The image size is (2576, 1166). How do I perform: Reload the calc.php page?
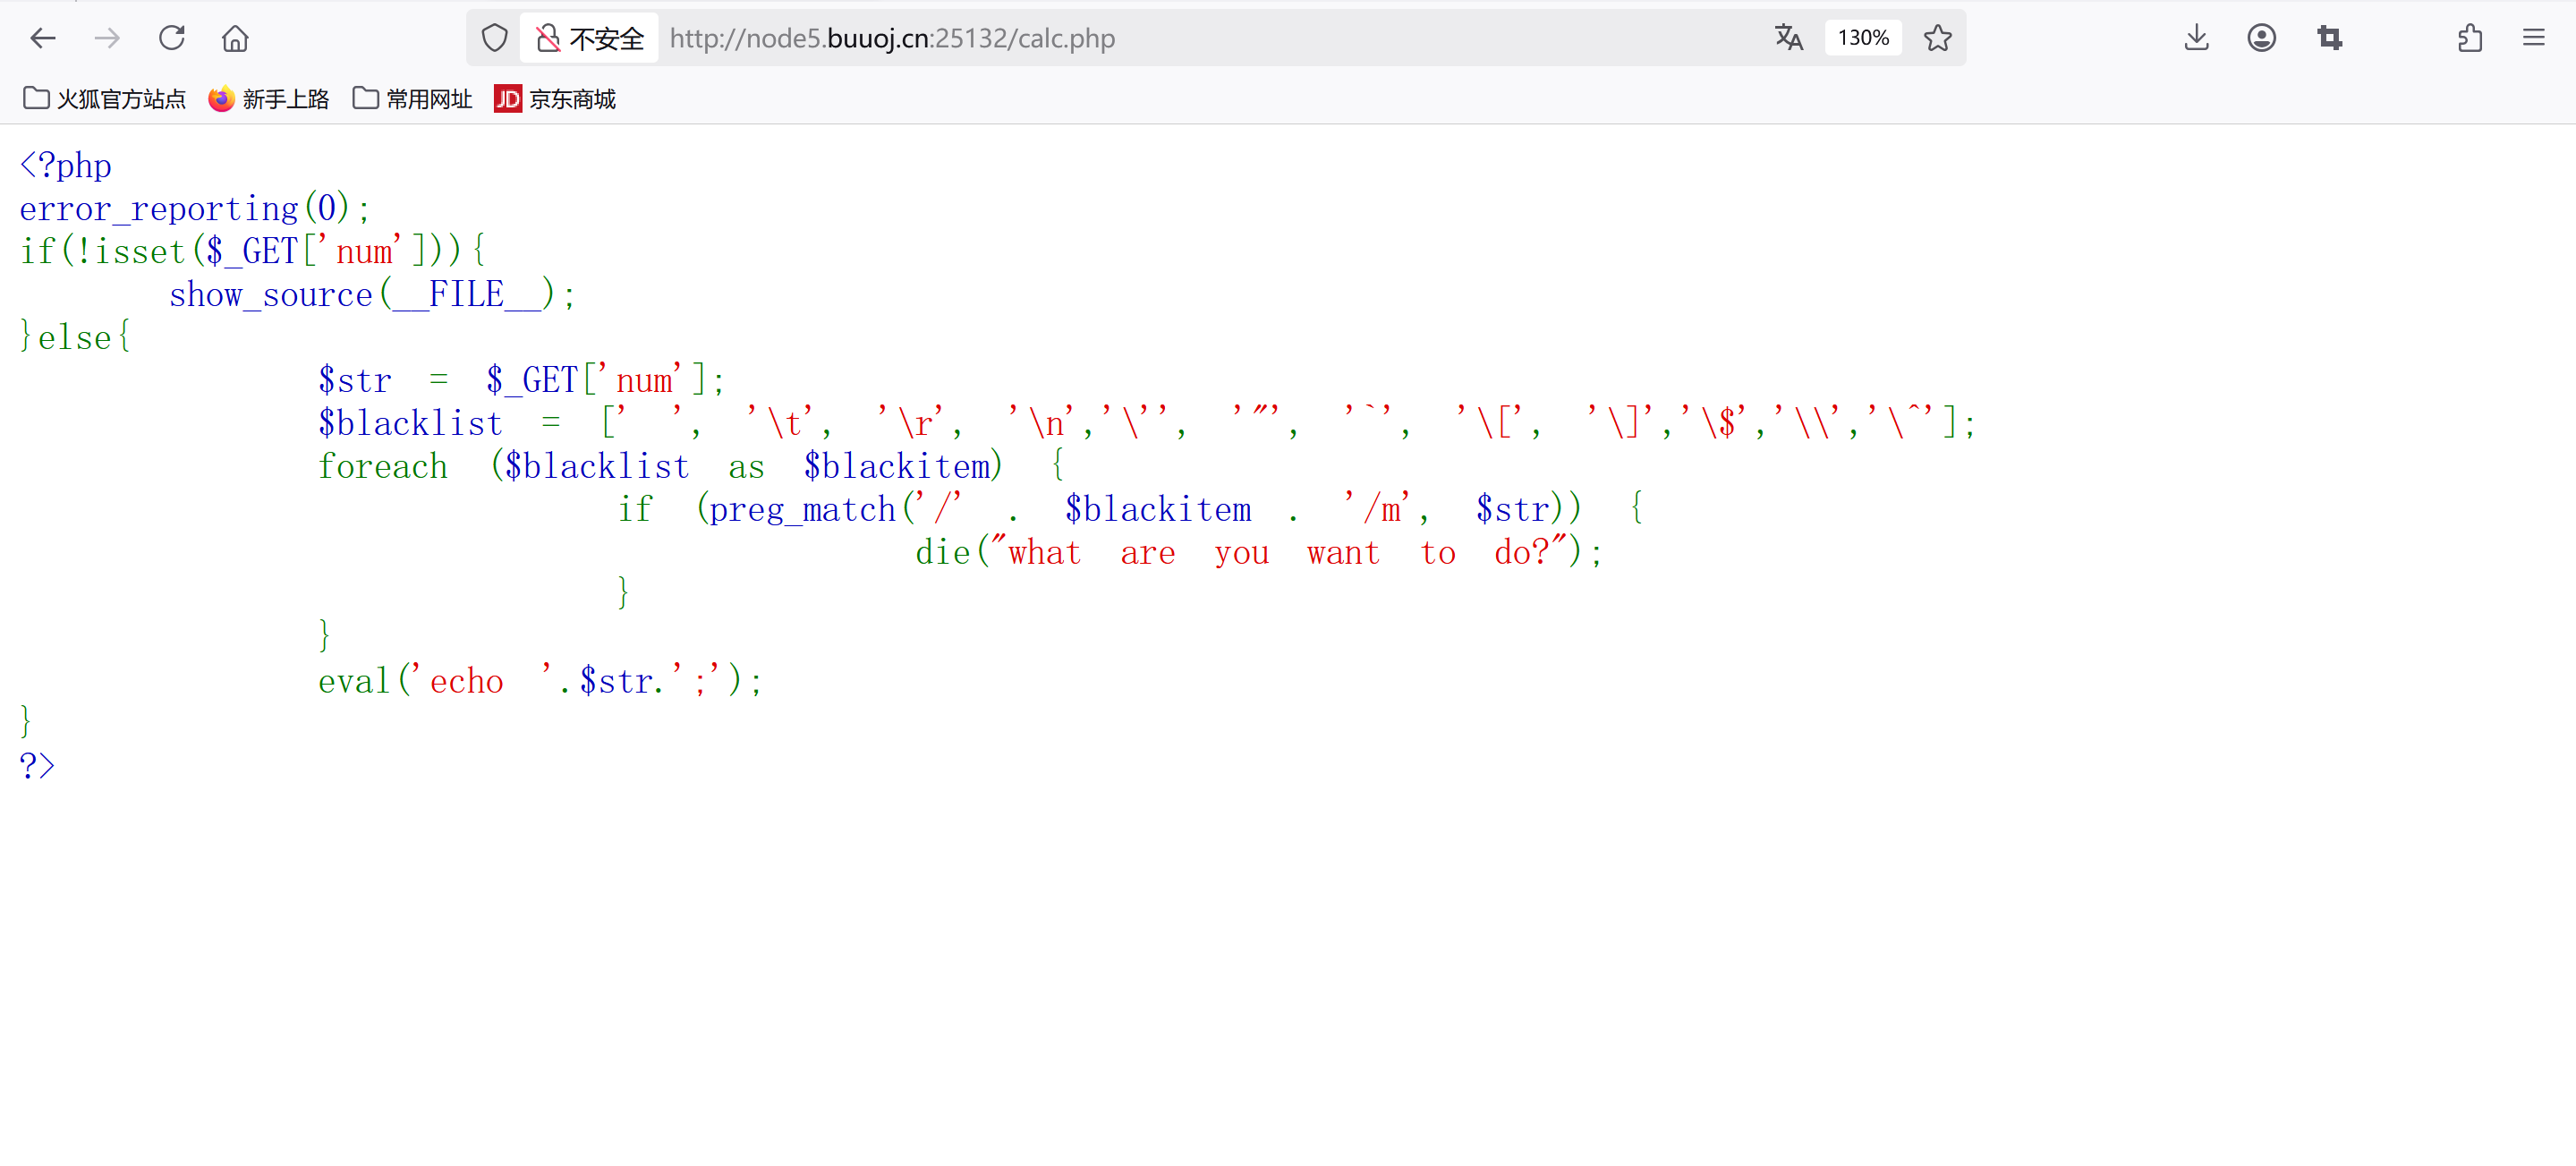pyautogui.click(x=172, y=38)
